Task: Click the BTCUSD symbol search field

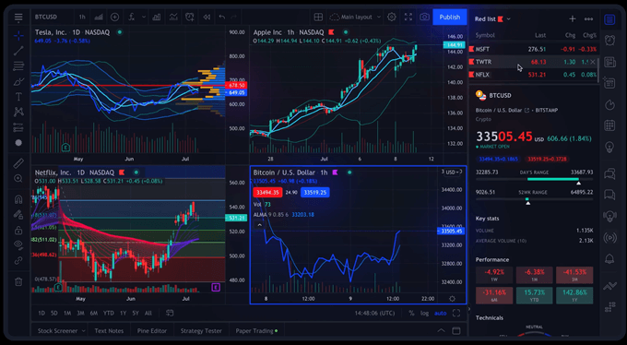Action: tap(46, 18)
